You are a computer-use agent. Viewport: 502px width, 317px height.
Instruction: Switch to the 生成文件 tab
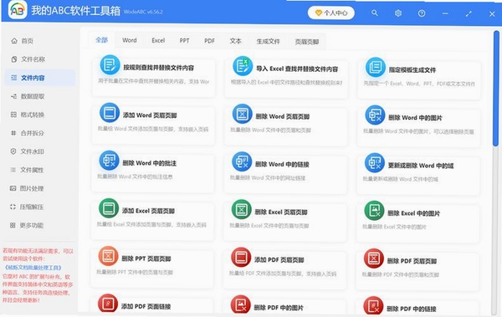(x=268, y=41)
